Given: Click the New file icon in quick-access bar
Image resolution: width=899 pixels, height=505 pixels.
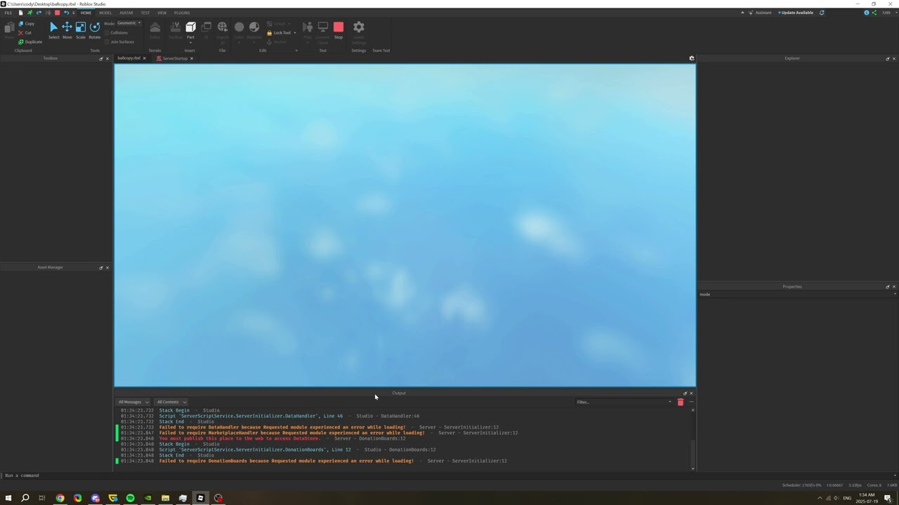Looking at the screenshot, I should 20,13.
